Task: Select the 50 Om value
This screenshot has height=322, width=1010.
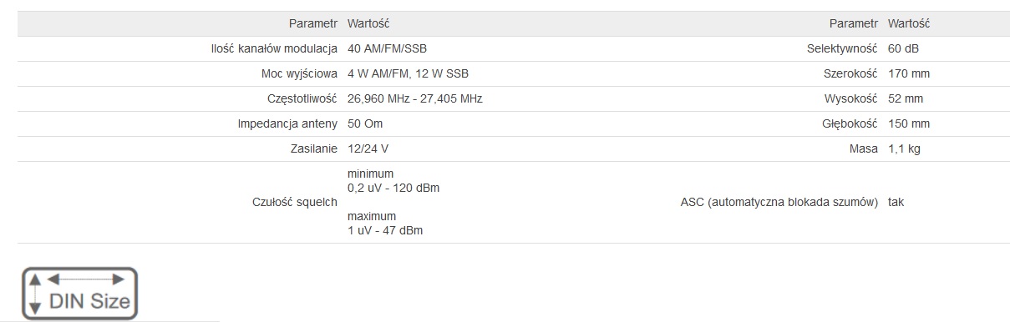Action: click(x=365, y=123)
